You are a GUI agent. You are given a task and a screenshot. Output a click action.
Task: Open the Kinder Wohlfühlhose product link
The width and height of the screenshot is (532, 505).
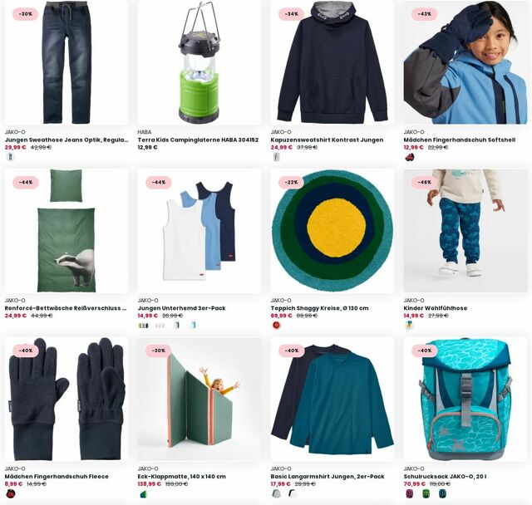[436, 308]
